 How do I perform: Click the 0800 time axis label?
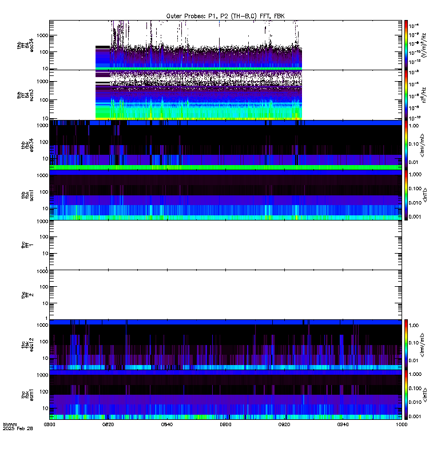pyautogui.click(x=49, y=424)
